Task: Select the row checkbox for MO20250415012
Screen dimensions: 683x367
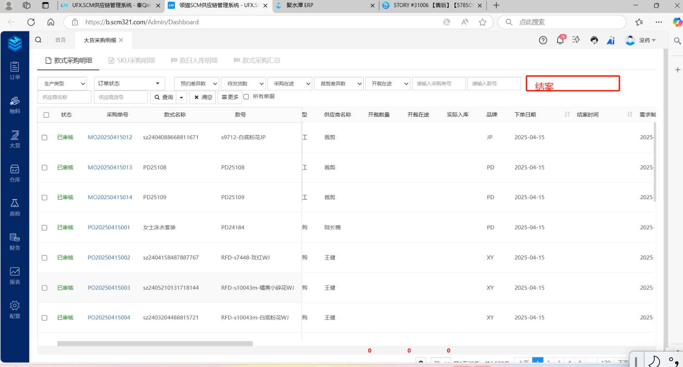Action: pyautogui.click(x=45, y=137)
